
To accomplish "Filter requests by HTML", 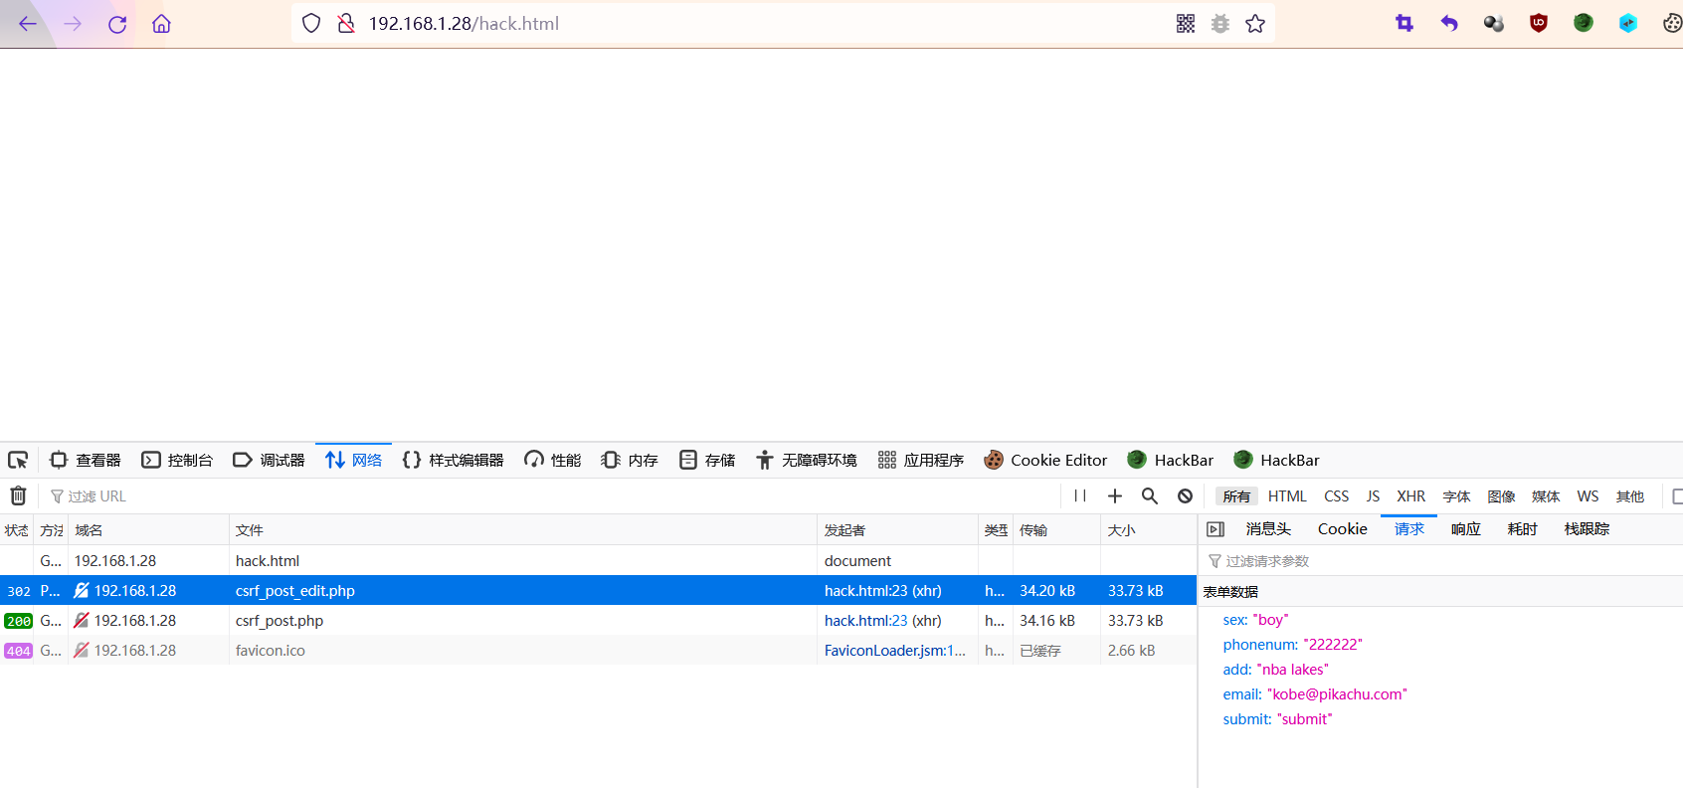I will [1287, 495].
